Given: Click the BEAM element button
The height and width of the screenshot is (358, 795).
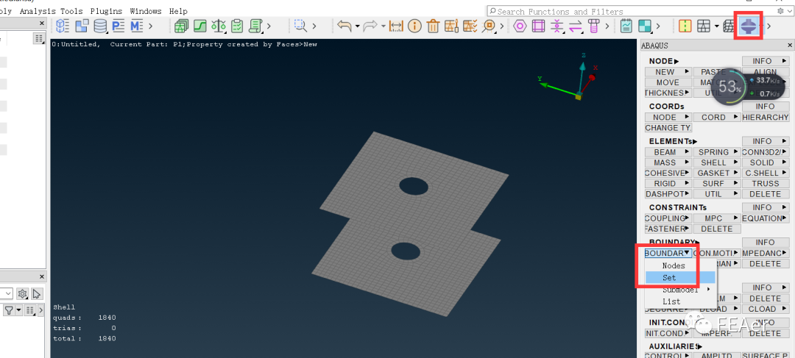Looking at the screenshot, I should pyautogui.click(x=668, y=152).
